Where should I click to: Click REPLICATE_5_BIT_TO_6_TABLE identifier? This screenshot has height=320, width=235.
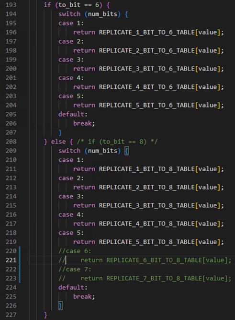pyautogui.click(x=147, y=105)
